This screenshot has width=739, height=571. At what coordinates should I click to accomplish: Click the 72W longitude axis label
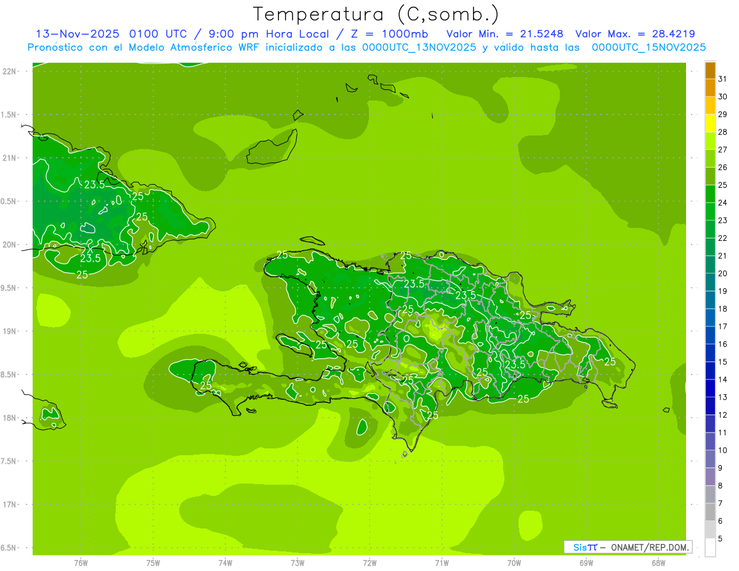coord(369,563)
